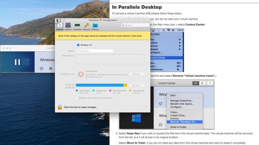
Task: Click into the Description text box
Action: pyautogui.click(x=110, y=59)
